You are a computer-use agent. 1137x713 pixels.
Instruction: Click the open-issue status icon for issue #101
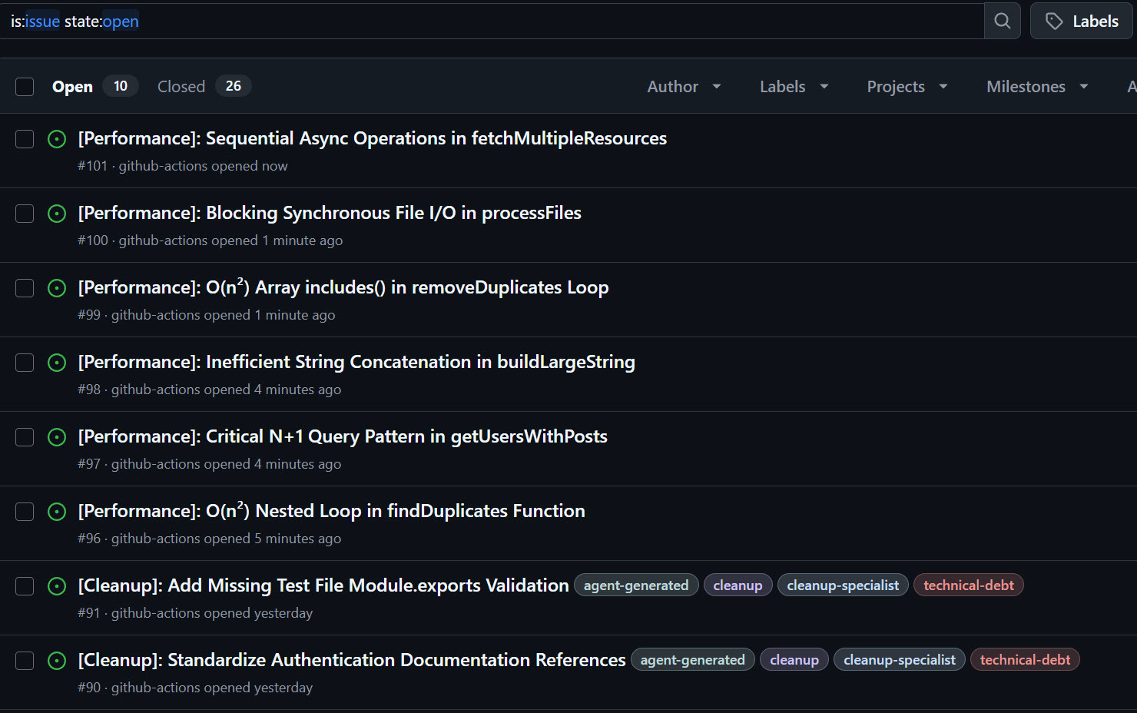[x=57, y=139]
